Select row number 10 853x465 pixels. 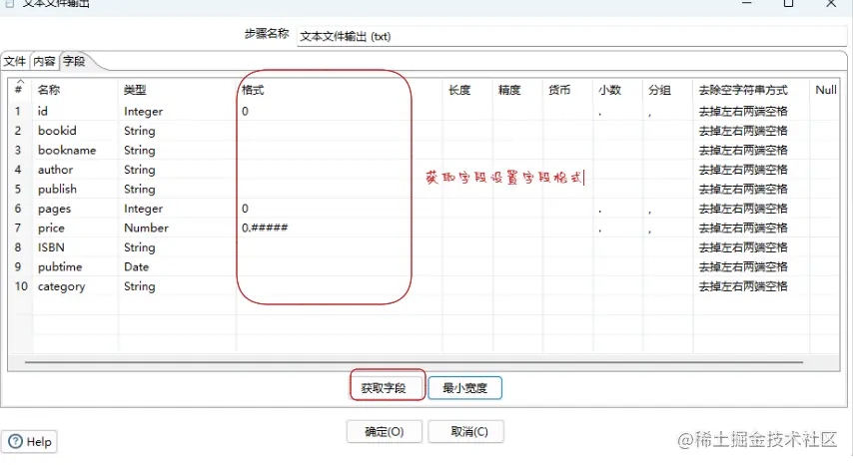21,286
